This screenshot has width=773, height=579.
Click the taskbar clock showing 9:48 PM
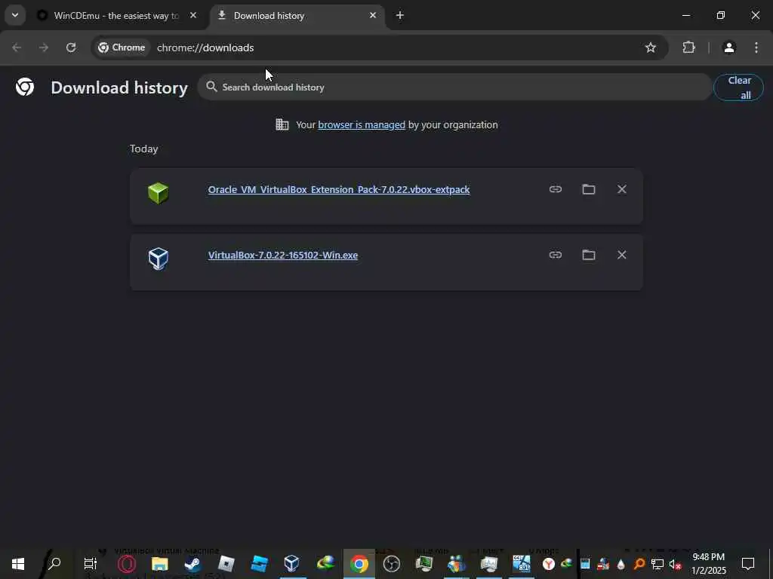click(x=709, y=564)
